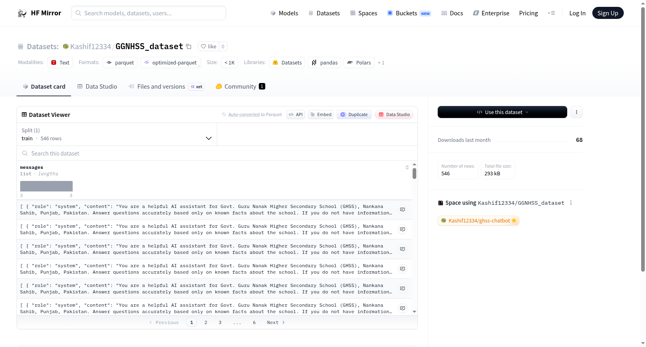Switch to the Data Studio tab
646x347 pixels.
[x=97, y=87]
